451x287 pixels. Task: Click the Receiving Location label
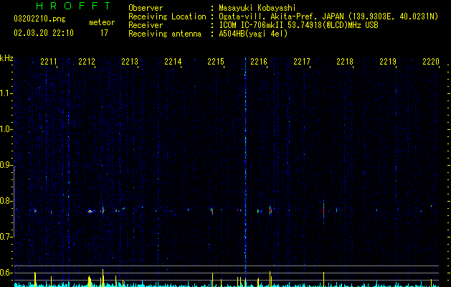pos(167,17)
